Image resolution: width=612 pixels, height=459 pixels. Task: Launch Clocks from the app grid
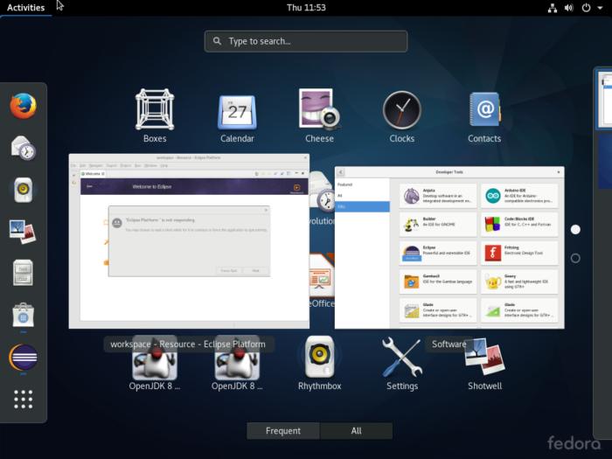[401, 116]
